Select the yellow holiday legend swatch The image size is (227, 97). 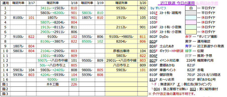coord(191,32)
